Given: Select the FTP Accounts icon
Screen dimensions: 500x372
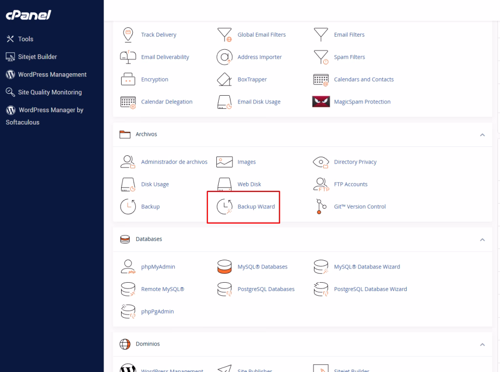Looking at the screenshot, I should pyautogui.click(x=321, y=184).
